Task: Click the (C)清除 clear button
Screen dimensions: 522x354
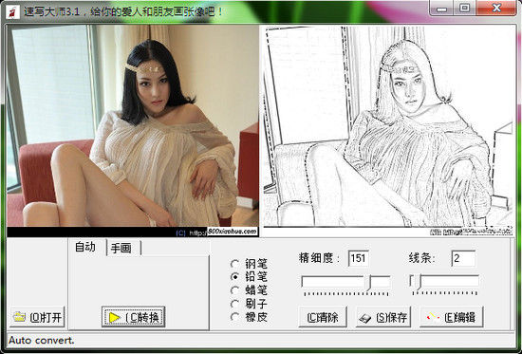Action: (x=323, y=317)
